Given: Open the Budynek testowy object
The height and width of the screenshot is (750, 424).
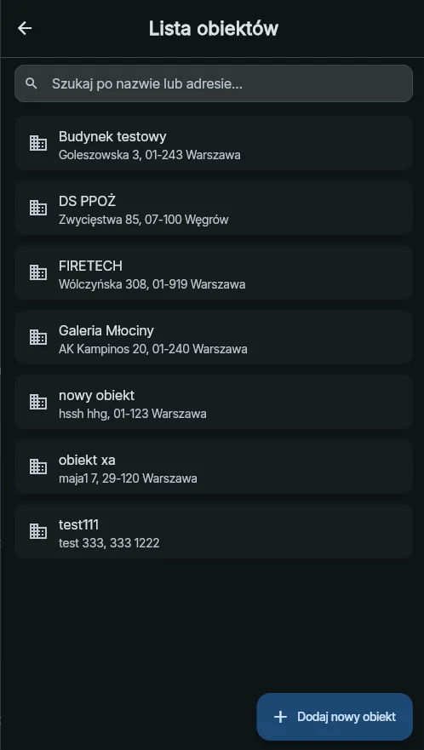Looking at the screenshot, I should [x=214, y=143].
